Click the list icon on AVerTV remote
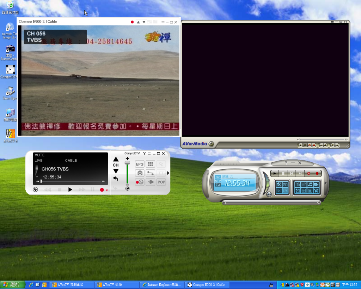This screenshot has height=289, width=361. coord(310,191)
